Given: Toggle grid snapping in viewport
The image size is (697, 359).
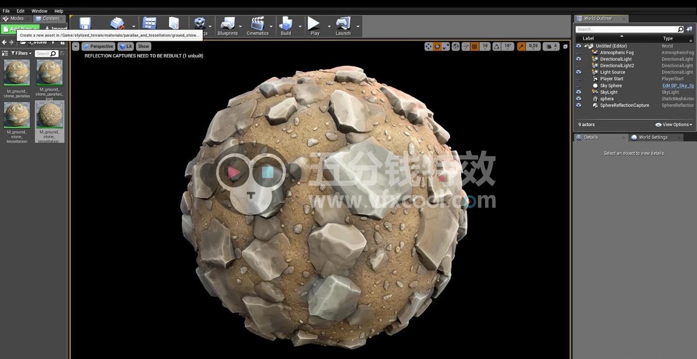Looking at the screenshot, I should pyautogui.click(x=475, y=46).
